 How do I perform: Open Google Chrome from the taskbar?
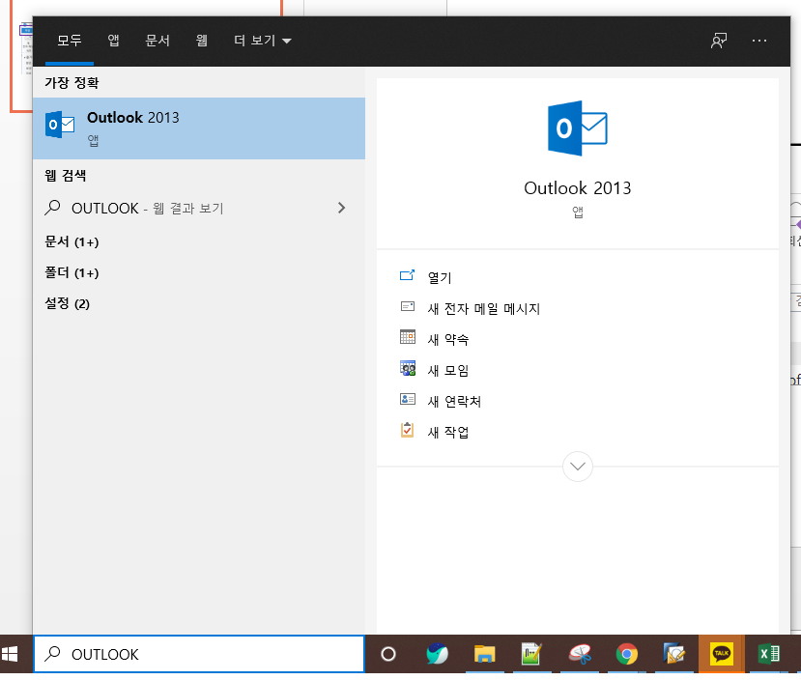[x=627, y=654]
